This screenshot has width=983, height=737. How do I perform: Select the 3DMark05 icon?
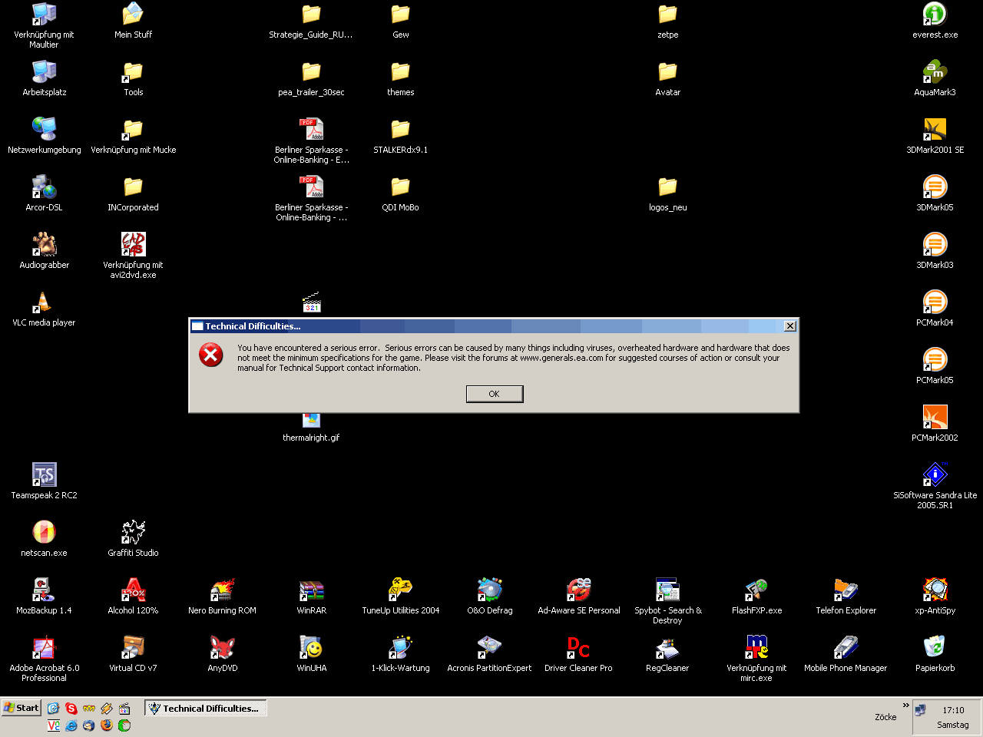coord(935,193)
